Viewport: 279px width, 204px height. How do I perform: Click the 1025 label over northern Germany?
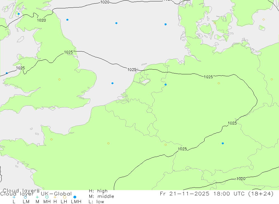pyautogui.click(x=208, y=77)
